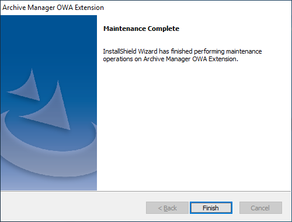Click grey footer area left of Back
292x222 pixels.
point(73,207)
